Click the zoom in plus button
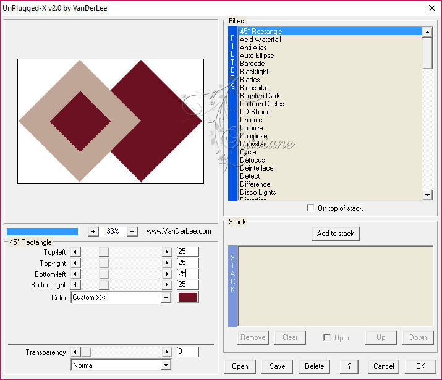 [93, 232]
